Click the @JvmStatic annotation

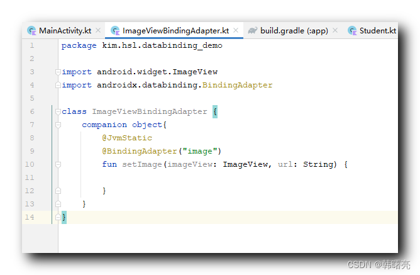(127, 138)
